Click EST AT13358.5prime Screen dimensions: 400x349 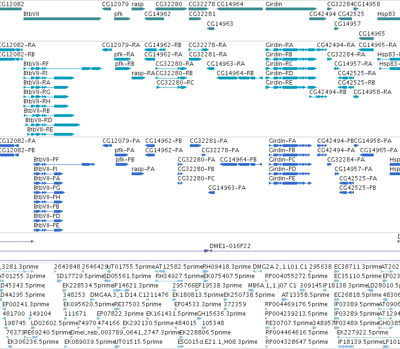[x=306, y=295]
